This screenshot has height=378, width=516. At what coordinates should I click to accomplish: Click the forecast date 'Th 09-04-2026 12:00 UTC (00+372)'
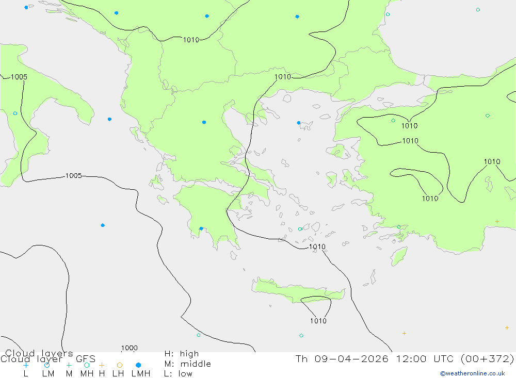405,358
